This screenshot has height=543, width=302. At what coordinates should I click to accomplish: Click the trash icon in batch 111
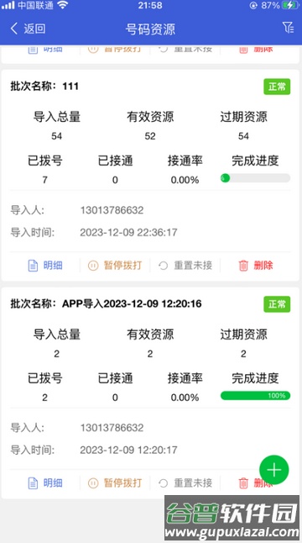tap(243, 266)
